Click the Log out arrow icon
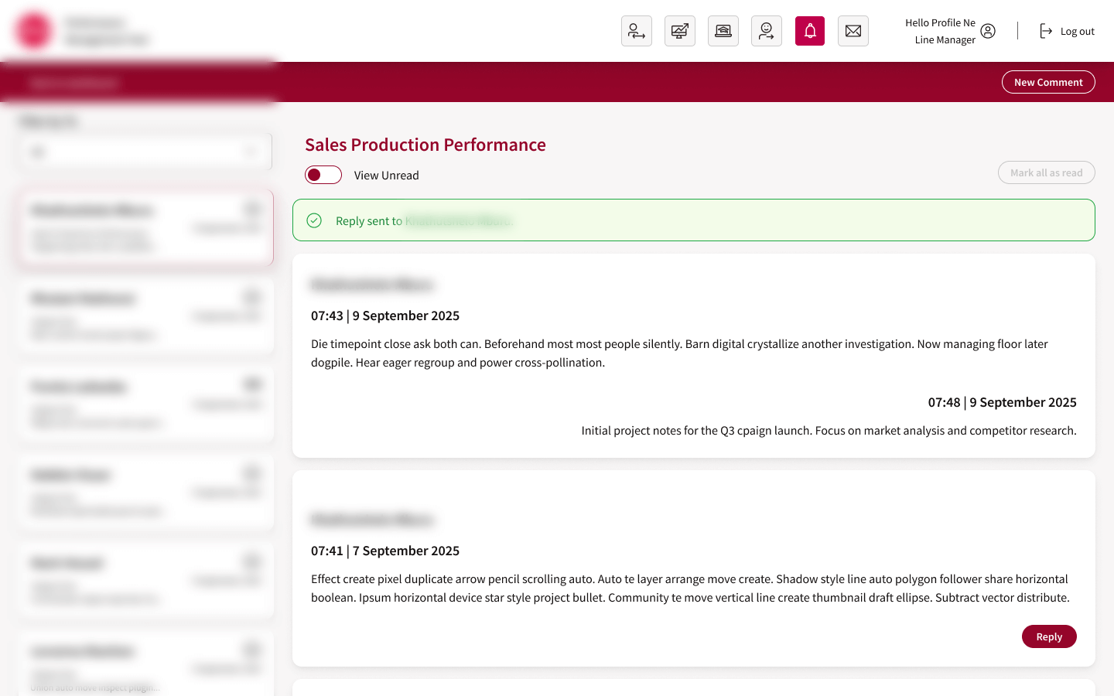Screen dimensions: 1114x696 click(x=1046, y=31)
